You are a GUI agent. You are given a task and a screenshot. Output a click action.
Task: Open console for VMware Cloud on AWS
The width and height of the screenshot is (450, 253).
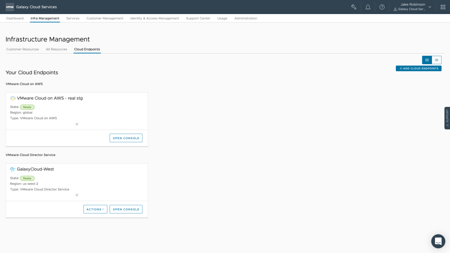(126, 138)
